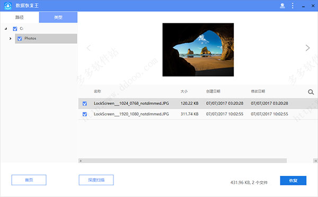Click modified date 07/07/2017 10:02:55
The height and width of the screenshot is (197, 318).
(270, 114)
